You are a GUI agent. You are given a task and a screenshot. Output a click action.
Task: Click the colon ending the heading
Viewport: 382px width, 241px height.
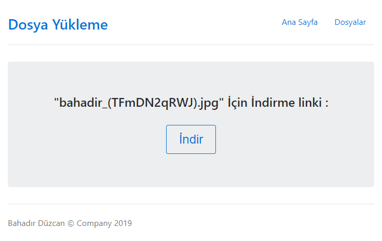click(x=326, y=103)
